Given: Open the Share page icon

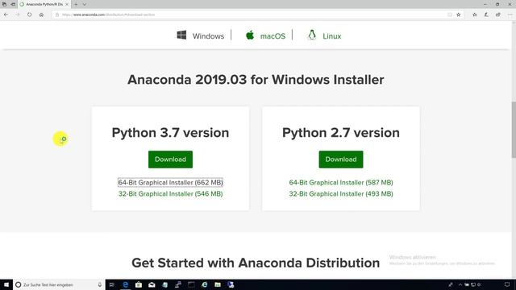Looking at the screenshot, I should 498,14.
